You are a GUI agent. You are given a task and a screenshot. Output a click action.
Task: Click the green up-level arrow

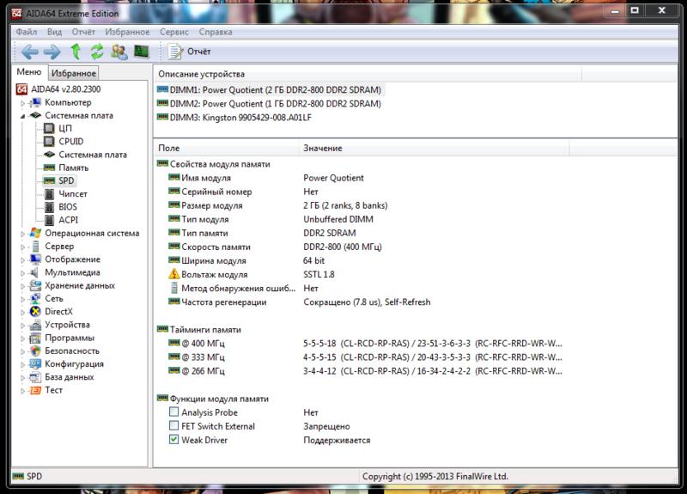click(x=76, y=52)
